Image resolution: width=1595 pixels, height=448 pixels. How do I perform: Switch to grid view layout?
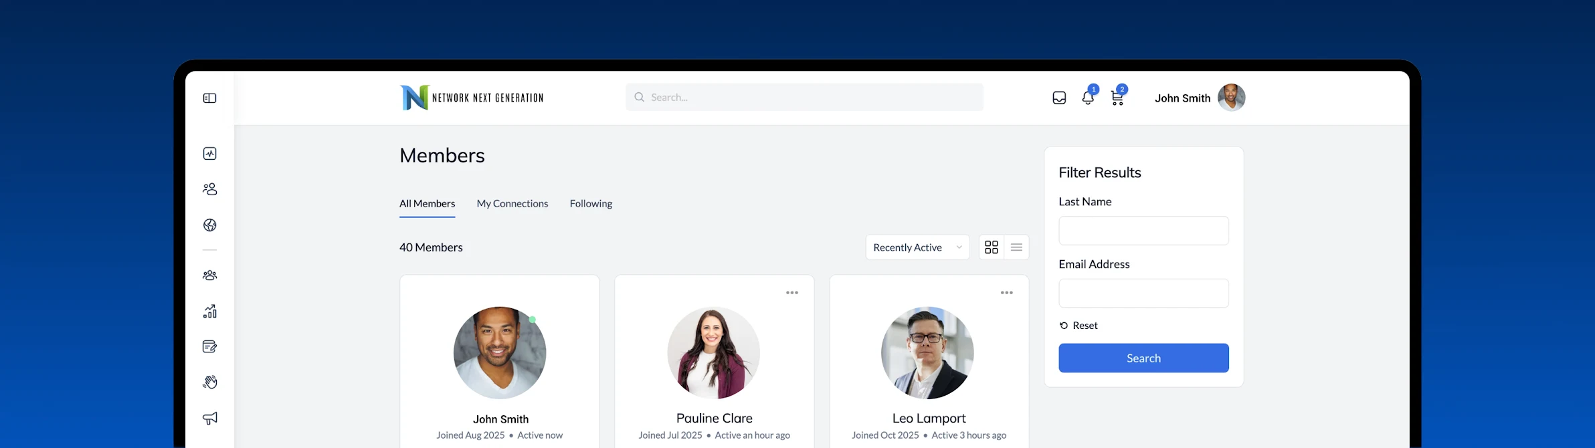point(991,247)
